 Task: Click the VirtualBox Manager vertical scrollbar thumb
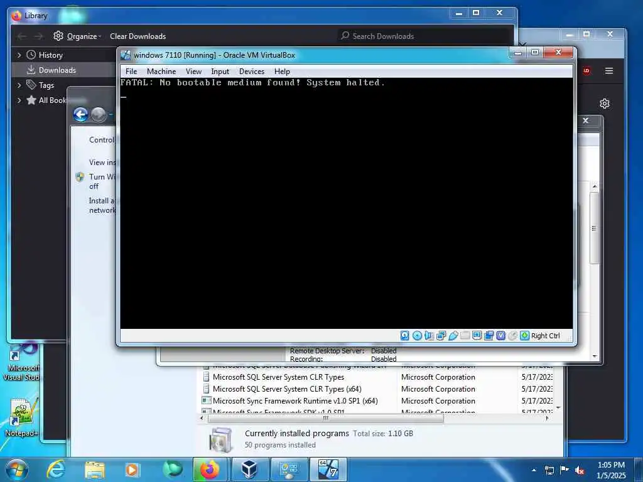pyautogui.click(x=594, y=228)
